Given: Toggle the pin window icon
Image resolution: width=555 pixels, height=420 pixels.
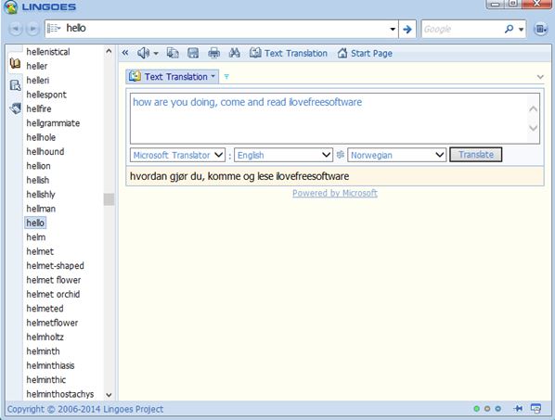Looking at the screenshot, I should 518,409.
